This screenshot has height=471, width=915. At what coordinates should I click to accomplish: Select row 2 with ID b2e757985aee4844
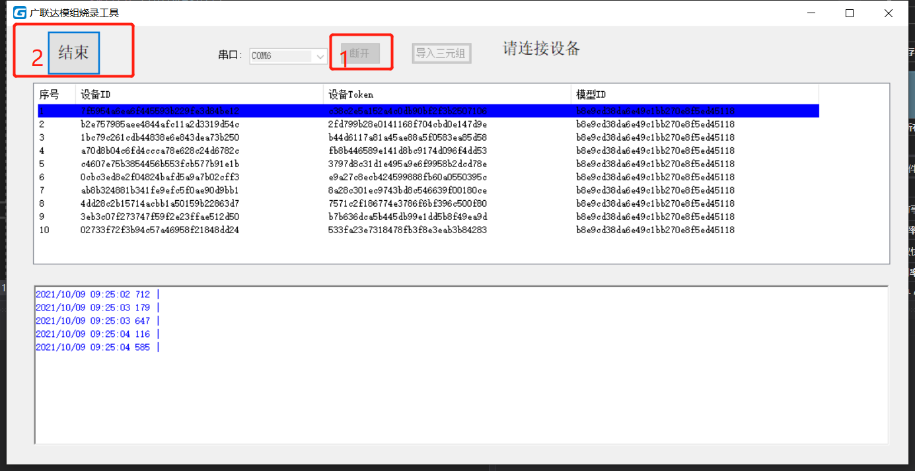160,124
